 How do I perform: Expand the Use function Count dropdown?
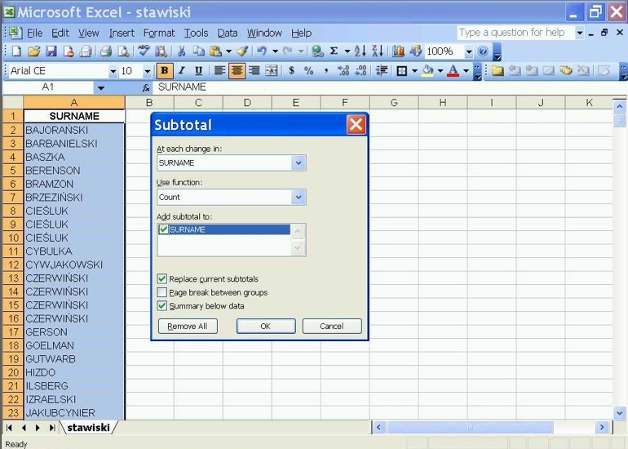click(x=299, y=197)
